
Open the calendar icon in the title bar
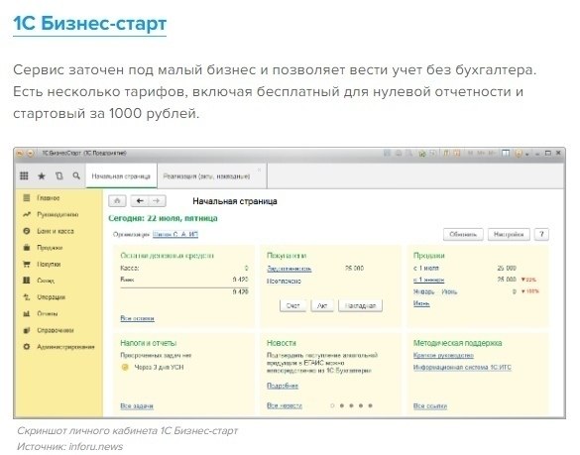click(x=457, y=153)
